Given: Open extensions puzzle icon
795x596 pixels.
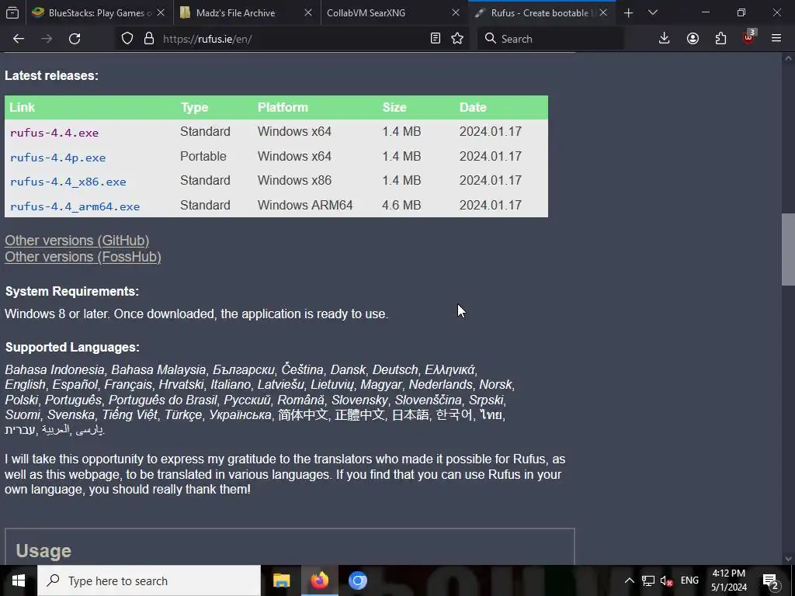Looking at the screenshot, I should click(x=720, y=39).
